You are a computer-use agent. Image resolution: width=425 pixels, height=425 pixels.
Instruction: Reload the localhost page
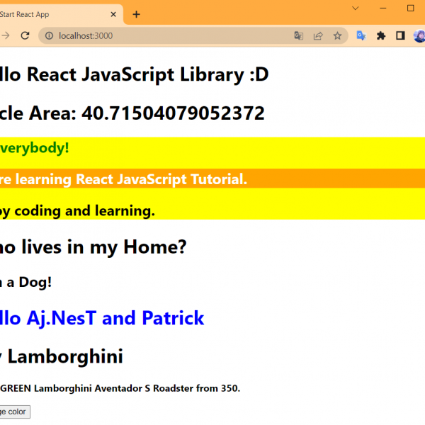(25, 35)
